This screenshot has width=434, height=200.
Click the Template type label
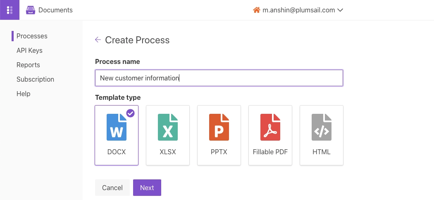pos(118,97)
